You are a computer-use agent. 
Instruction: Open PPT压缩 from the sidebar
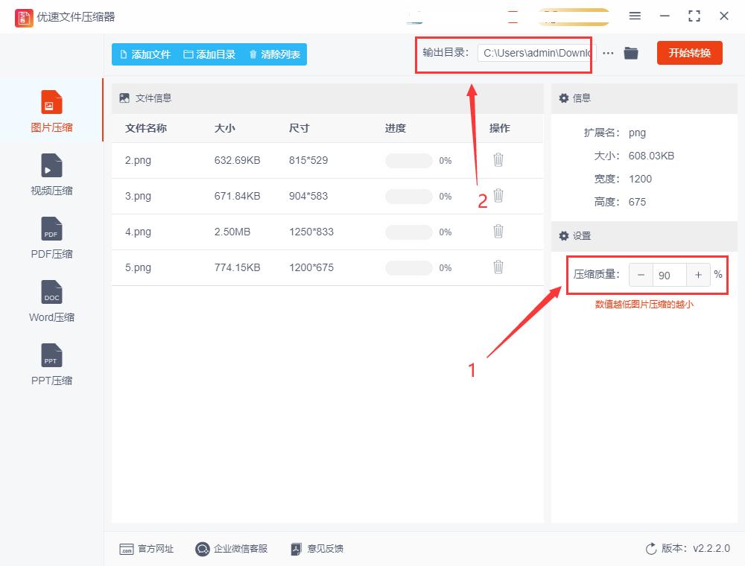click(50, 365)
